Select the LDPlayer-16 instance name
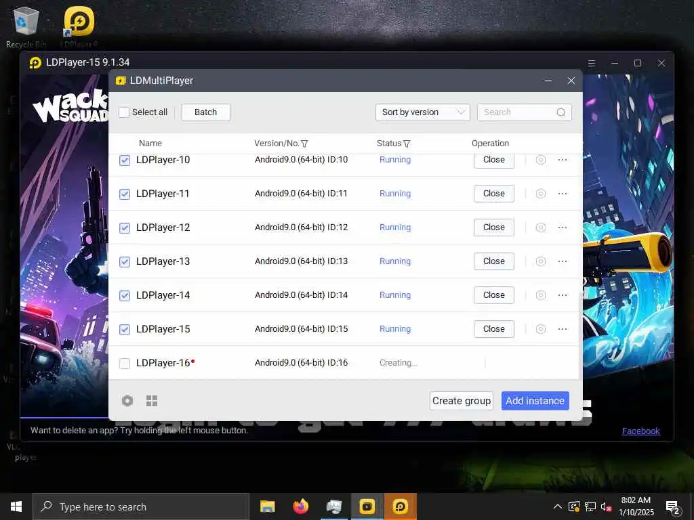 click(163, 363)
